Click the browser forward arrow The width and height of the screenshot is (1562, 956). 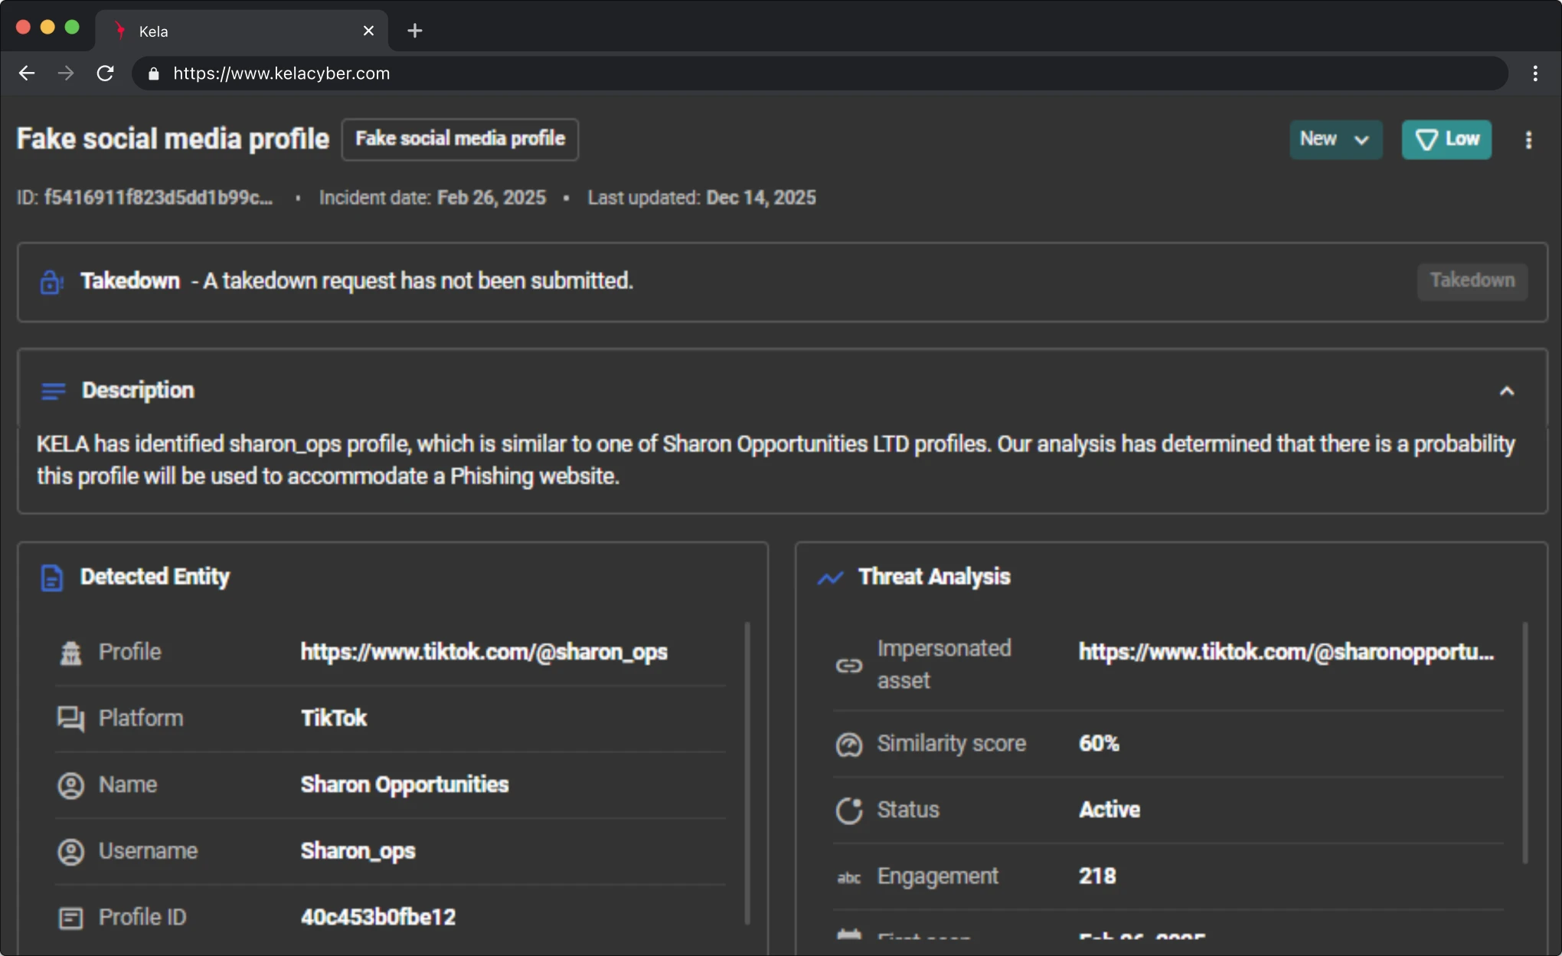point(66,74)
